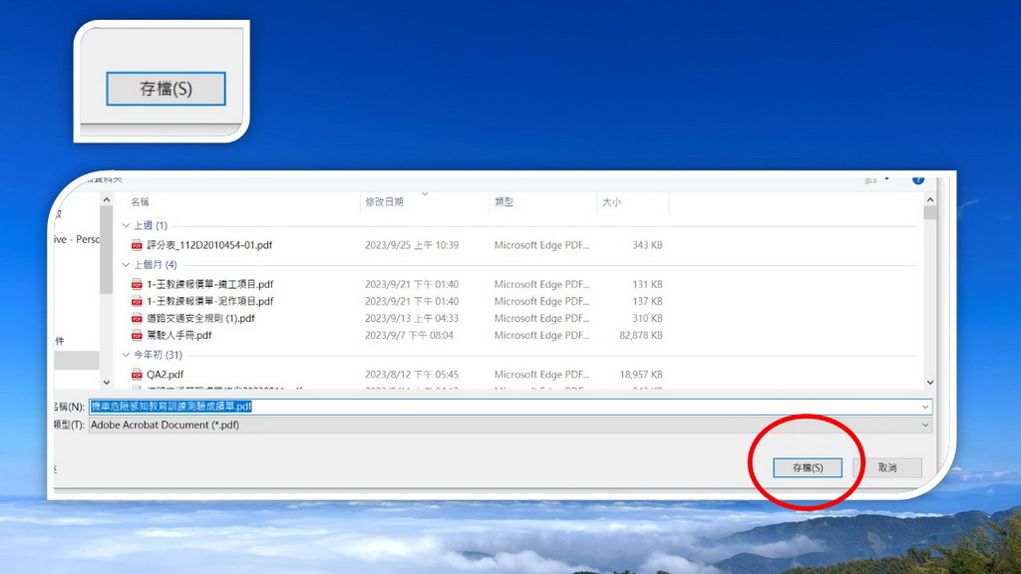The height and width of the screenshot is (574, 1021).
Task: Click the PDF icon of QA2.pdf
Action: (138, 375)
